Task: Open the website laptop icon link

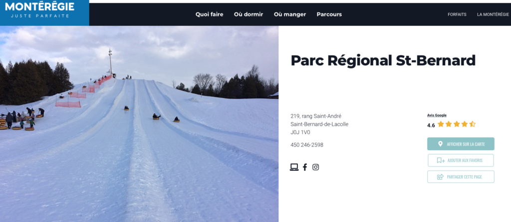Action: pos(294,167)
